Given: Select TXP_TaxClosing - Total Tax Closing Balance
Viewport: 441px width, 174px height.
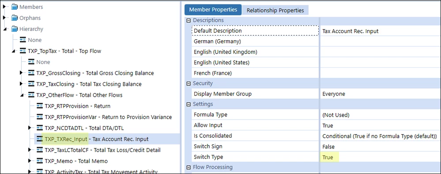Looking at the screenshot, I should click(89, 84).
